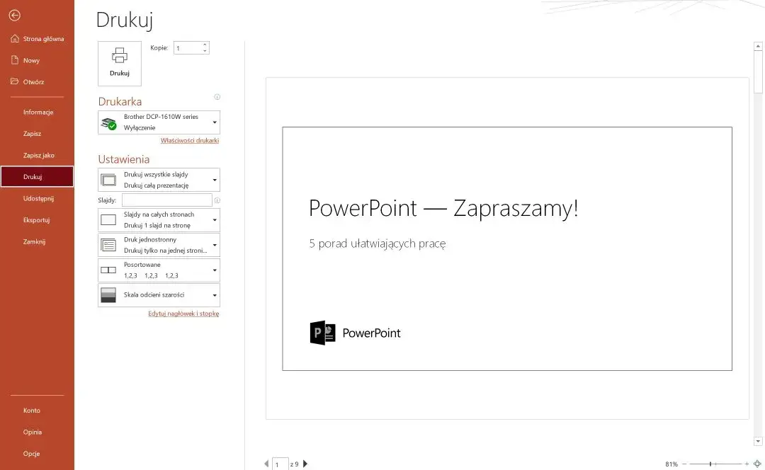Open the Posortowane collation dropdown
765x470 pixels.
[159, 270]
